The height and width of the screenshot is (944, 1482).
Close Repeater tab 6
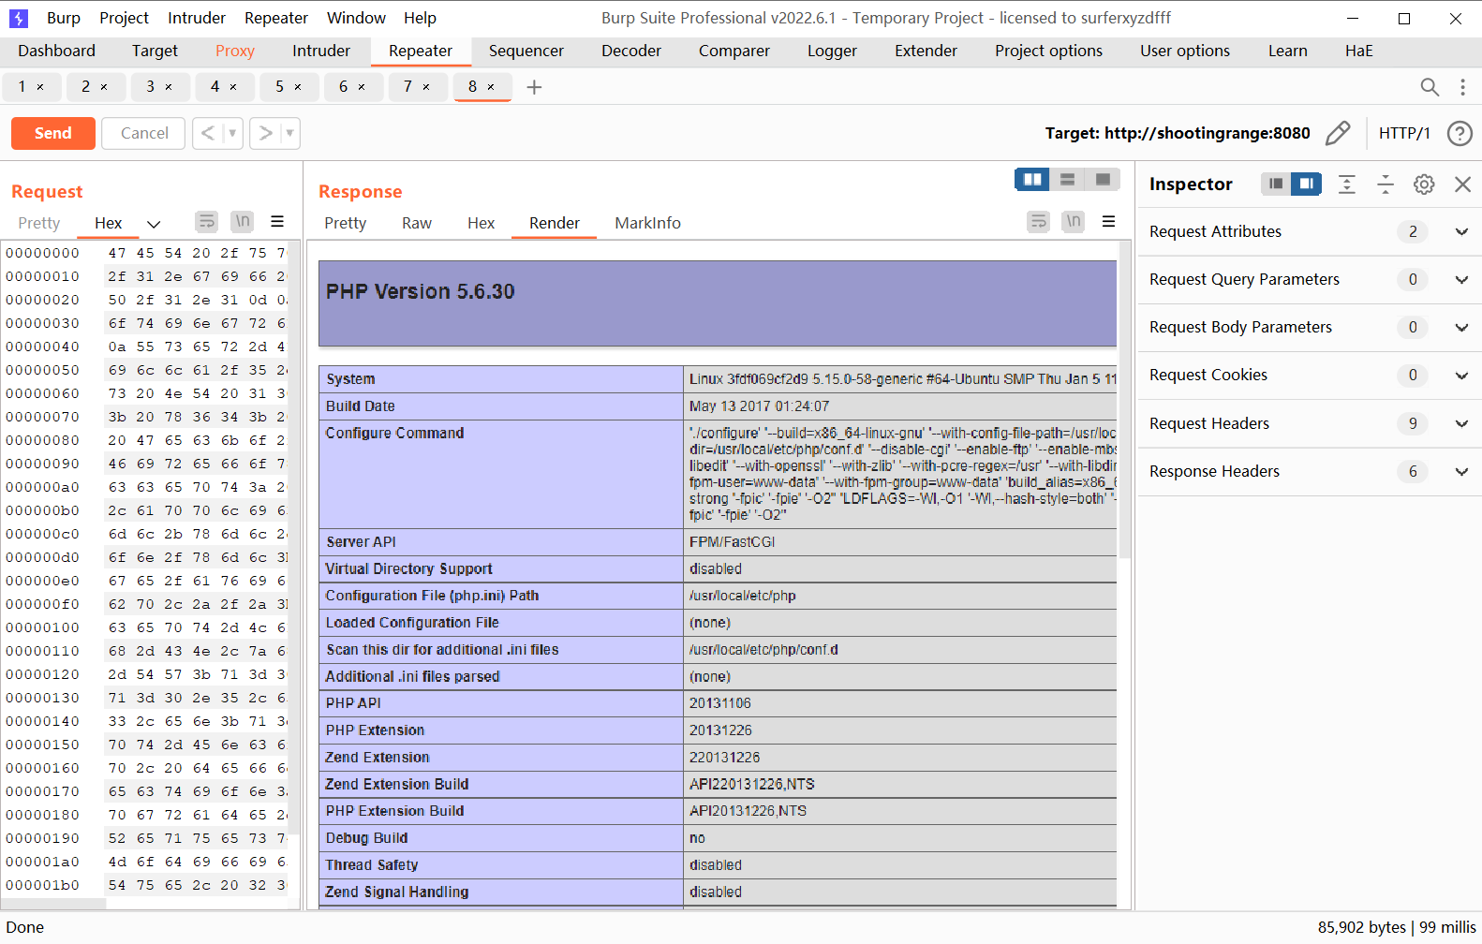[362, 87]
